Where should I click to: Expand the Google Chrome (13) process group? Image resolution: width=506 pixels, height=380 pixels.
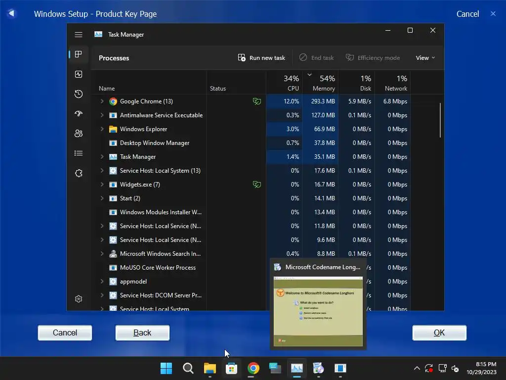click(x=102, y=101)
